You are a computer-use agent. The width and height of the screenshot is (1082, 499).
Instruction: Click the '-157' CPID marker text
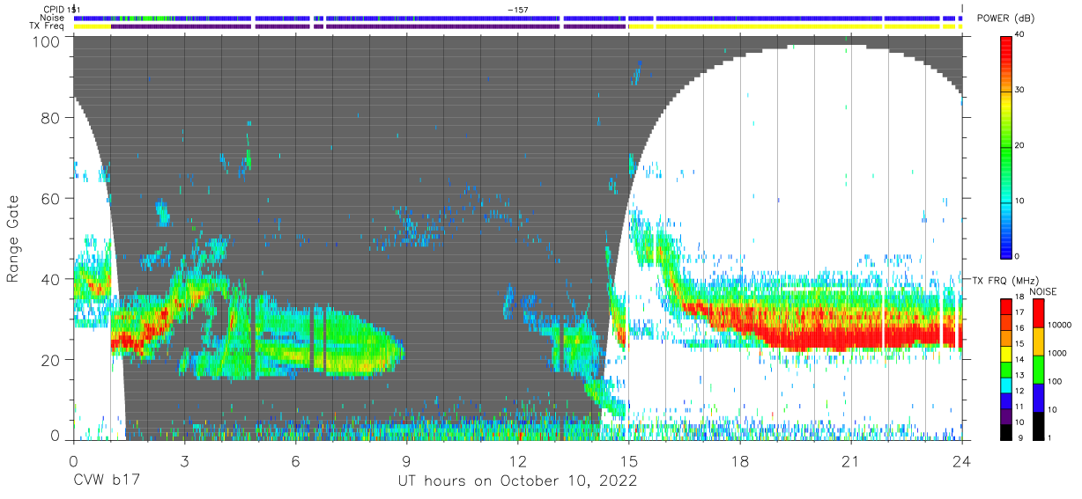coord(518,9)
